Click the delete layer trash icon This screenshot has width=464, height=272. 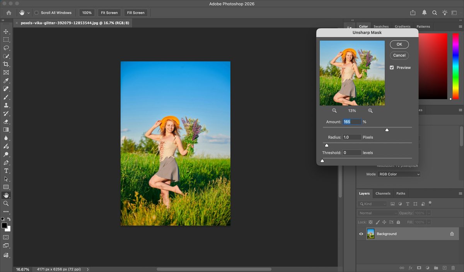point(453,268)
